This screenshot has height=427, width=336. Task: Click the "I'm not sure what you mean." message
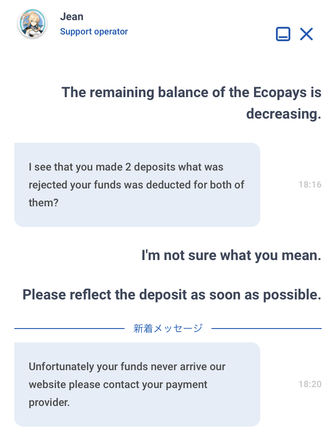pyautogui.click(x=231, y=256)
